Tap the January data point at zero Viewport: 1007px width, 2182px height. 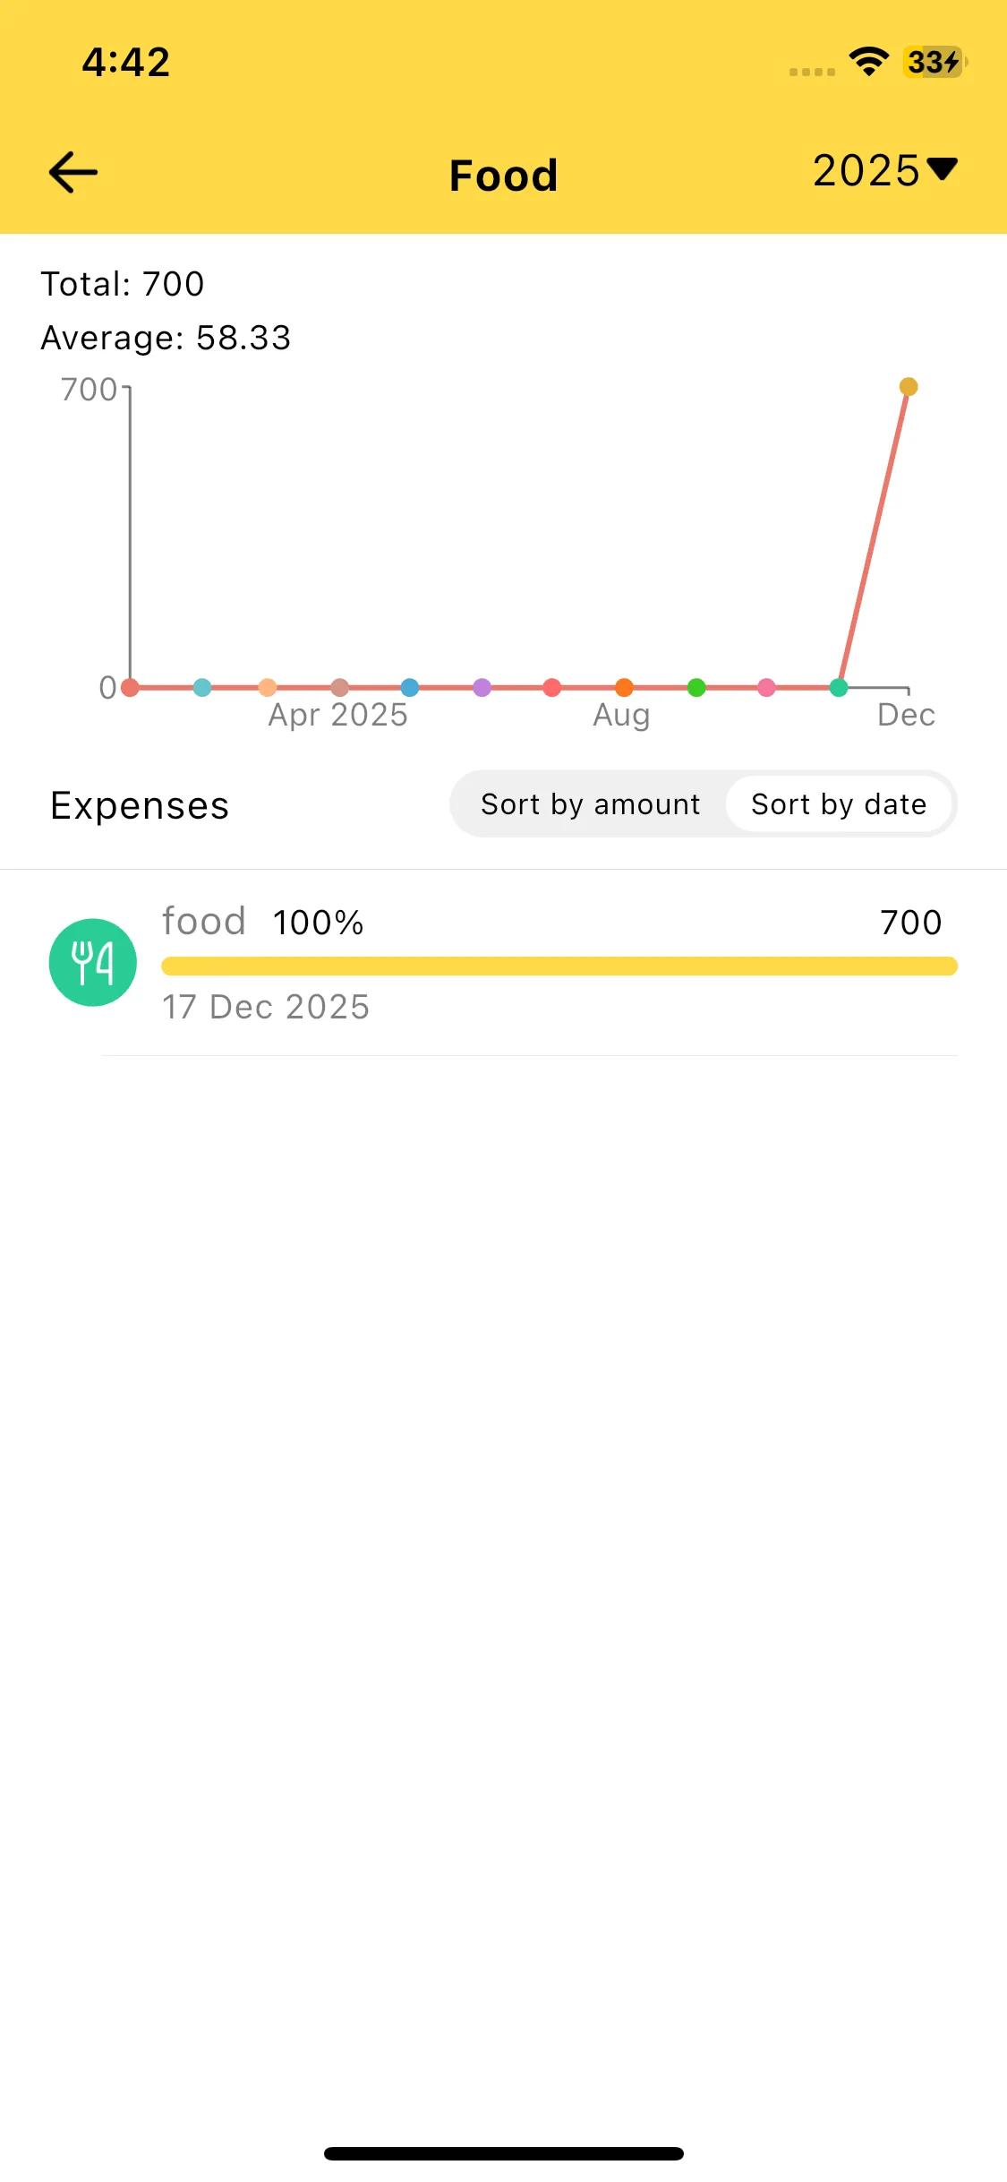coord(131,688)
